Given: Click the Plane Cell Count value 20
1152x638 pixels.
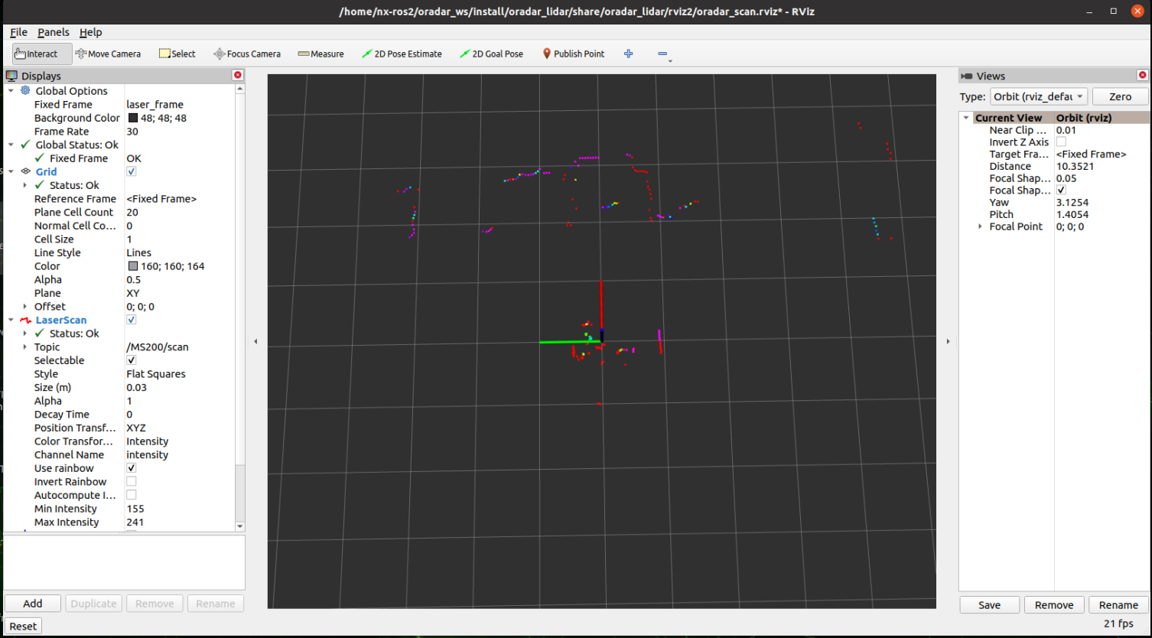Looking at the screenshot, I should [x=132, y=212].
